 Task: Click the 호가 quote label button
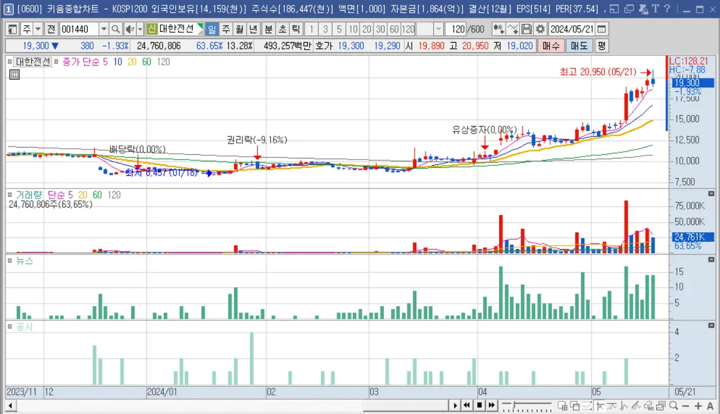(x=323, y=46)
